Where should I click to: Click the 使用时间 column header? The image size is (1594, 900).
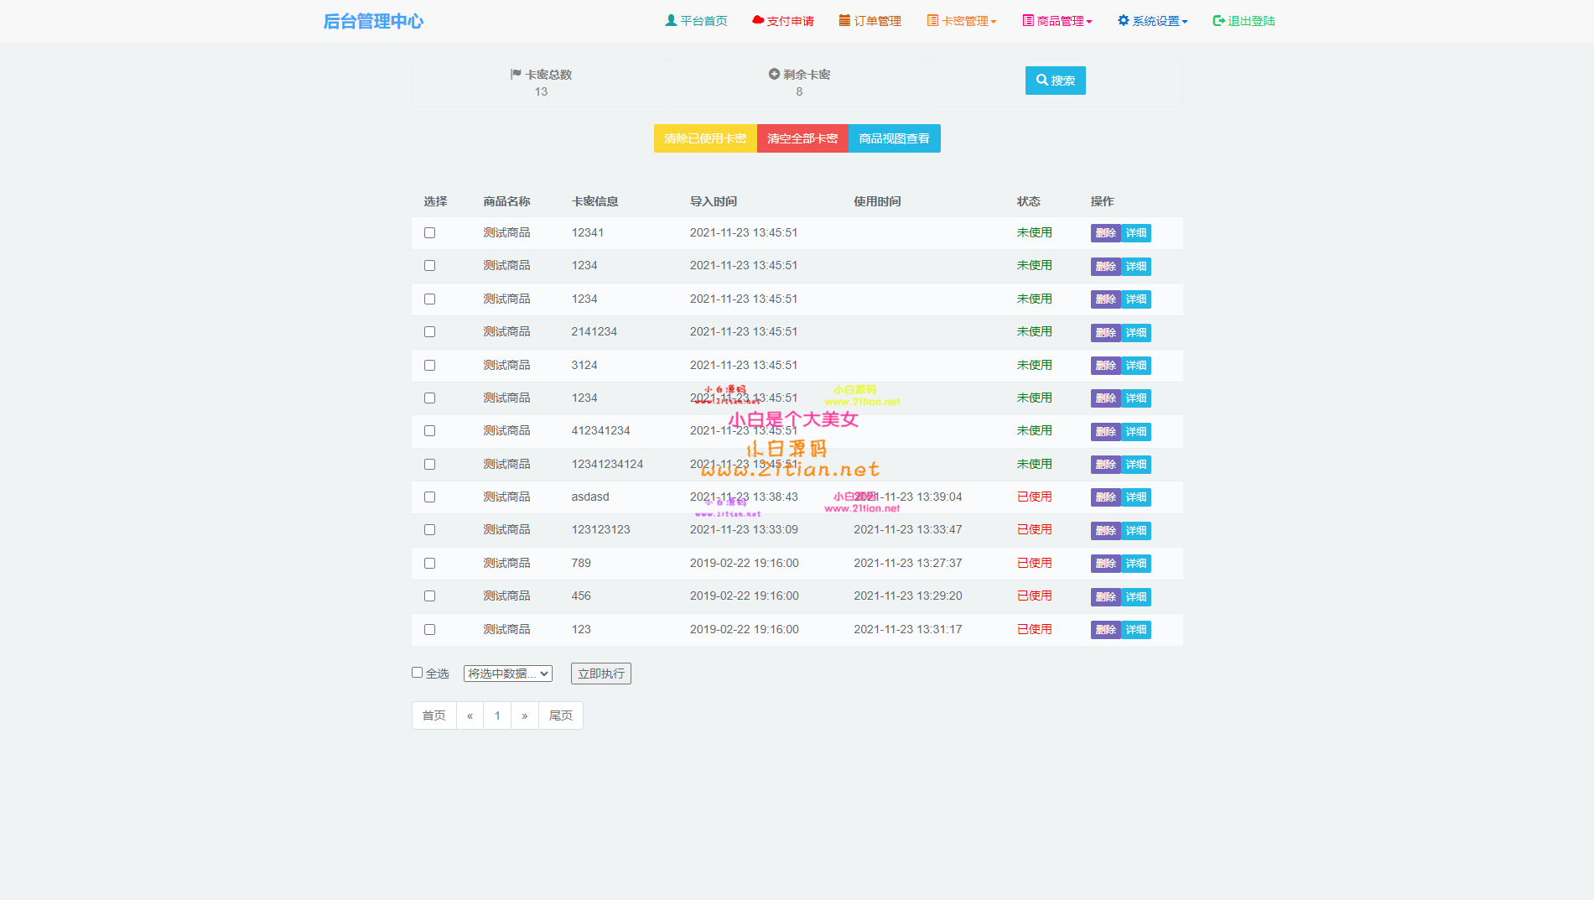pos(877,201)
